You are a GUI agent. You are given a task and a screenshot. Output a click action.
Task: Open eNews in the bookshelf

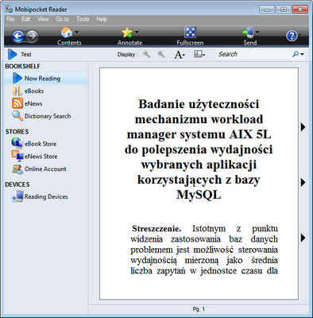33,103
